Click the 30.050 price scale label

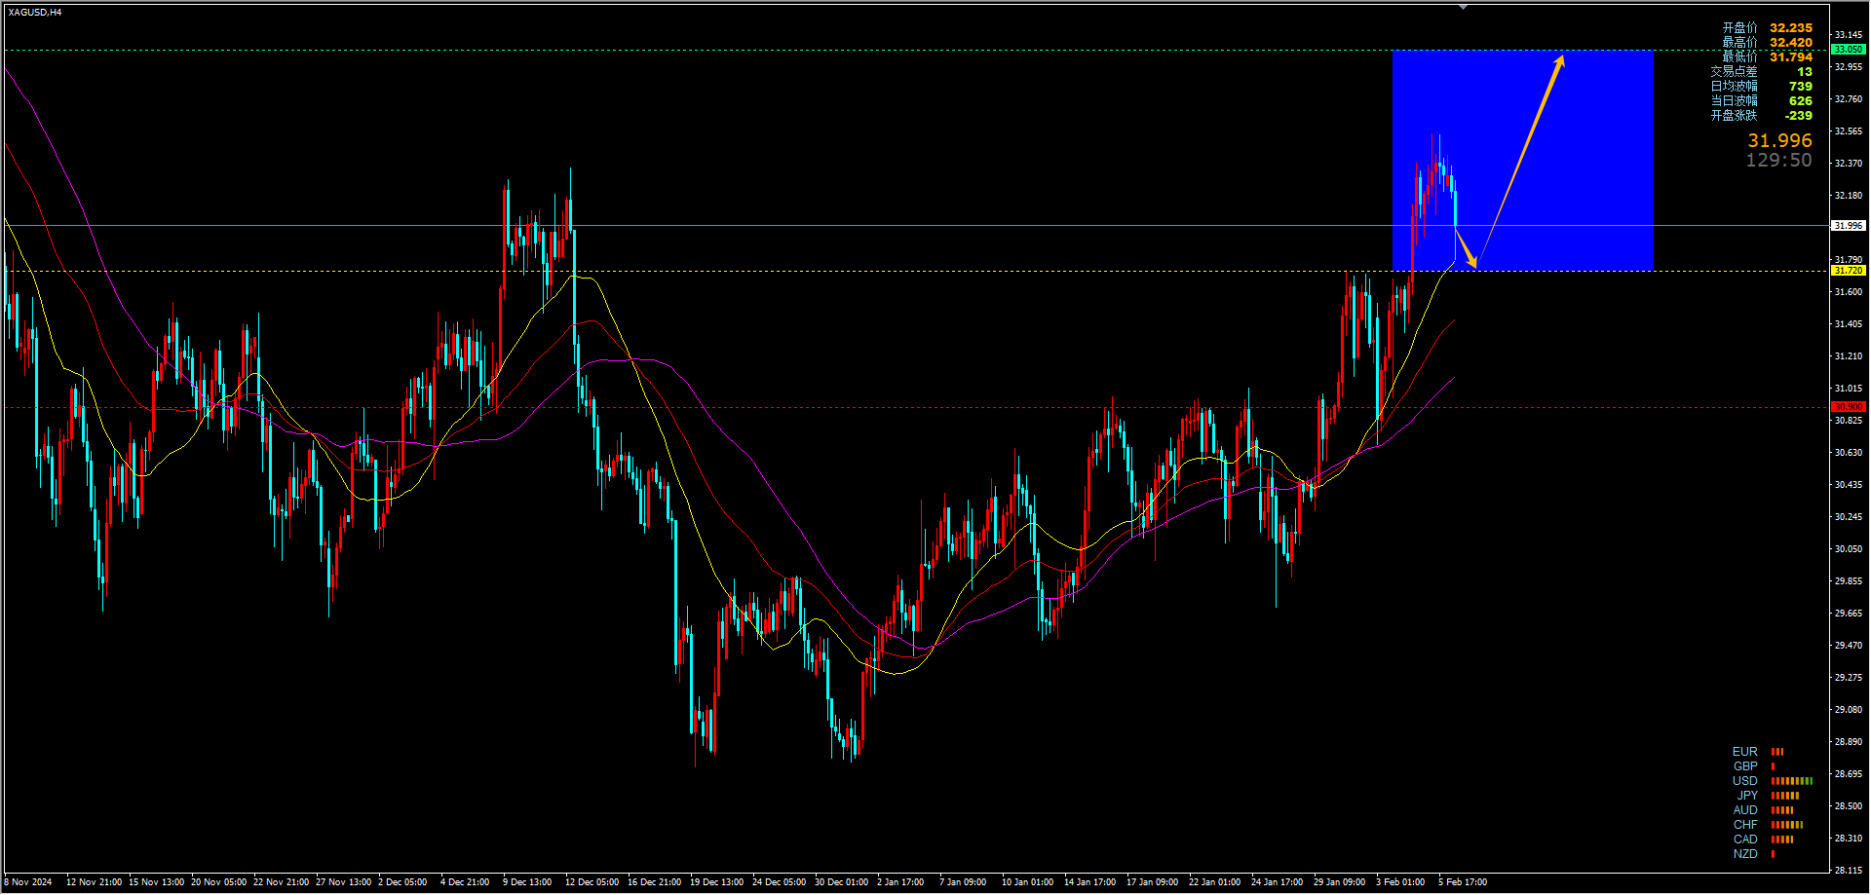(x=1849, y=549)
